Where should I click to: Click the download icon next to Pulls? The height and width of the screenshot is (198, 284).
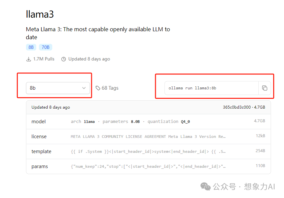pyautogui.click(x=28, y=59)
